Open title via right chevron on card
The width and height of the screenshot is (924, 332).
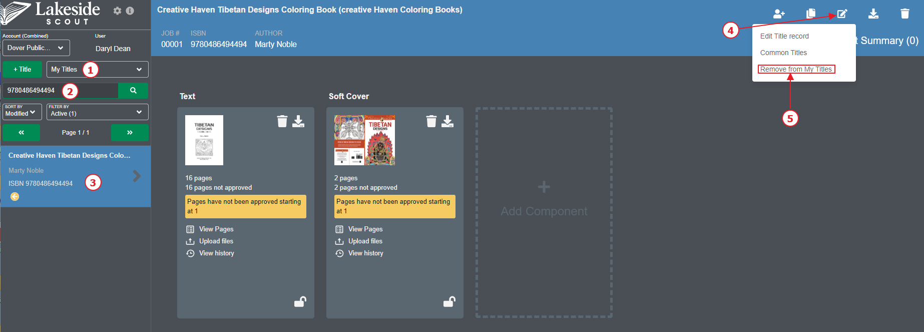(x=137, y=176)
